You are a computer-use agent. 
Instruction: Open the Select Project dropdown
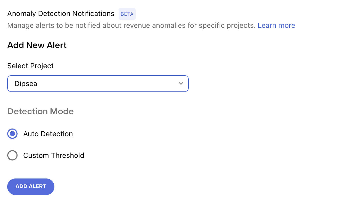click(98, 83)
